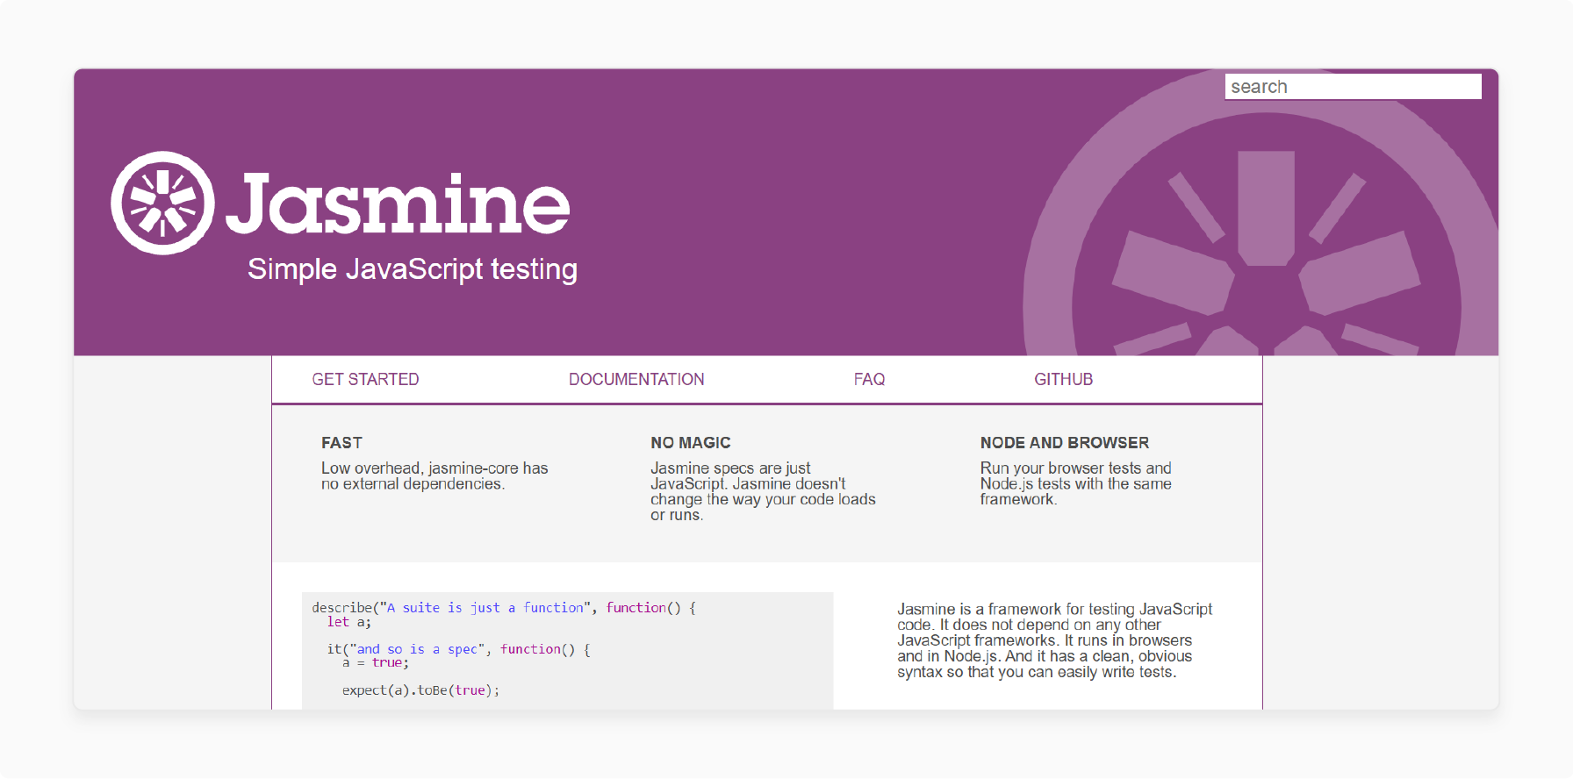Click the Jasmine wordmark title

click(x=398, y=204)
